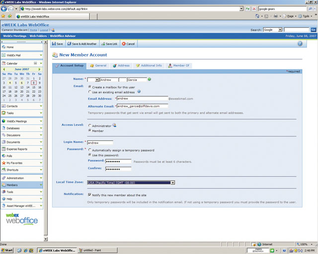Click Internet Explorer quick launch icon
Viewport: 318px width, 254px height.
point(25,251)
